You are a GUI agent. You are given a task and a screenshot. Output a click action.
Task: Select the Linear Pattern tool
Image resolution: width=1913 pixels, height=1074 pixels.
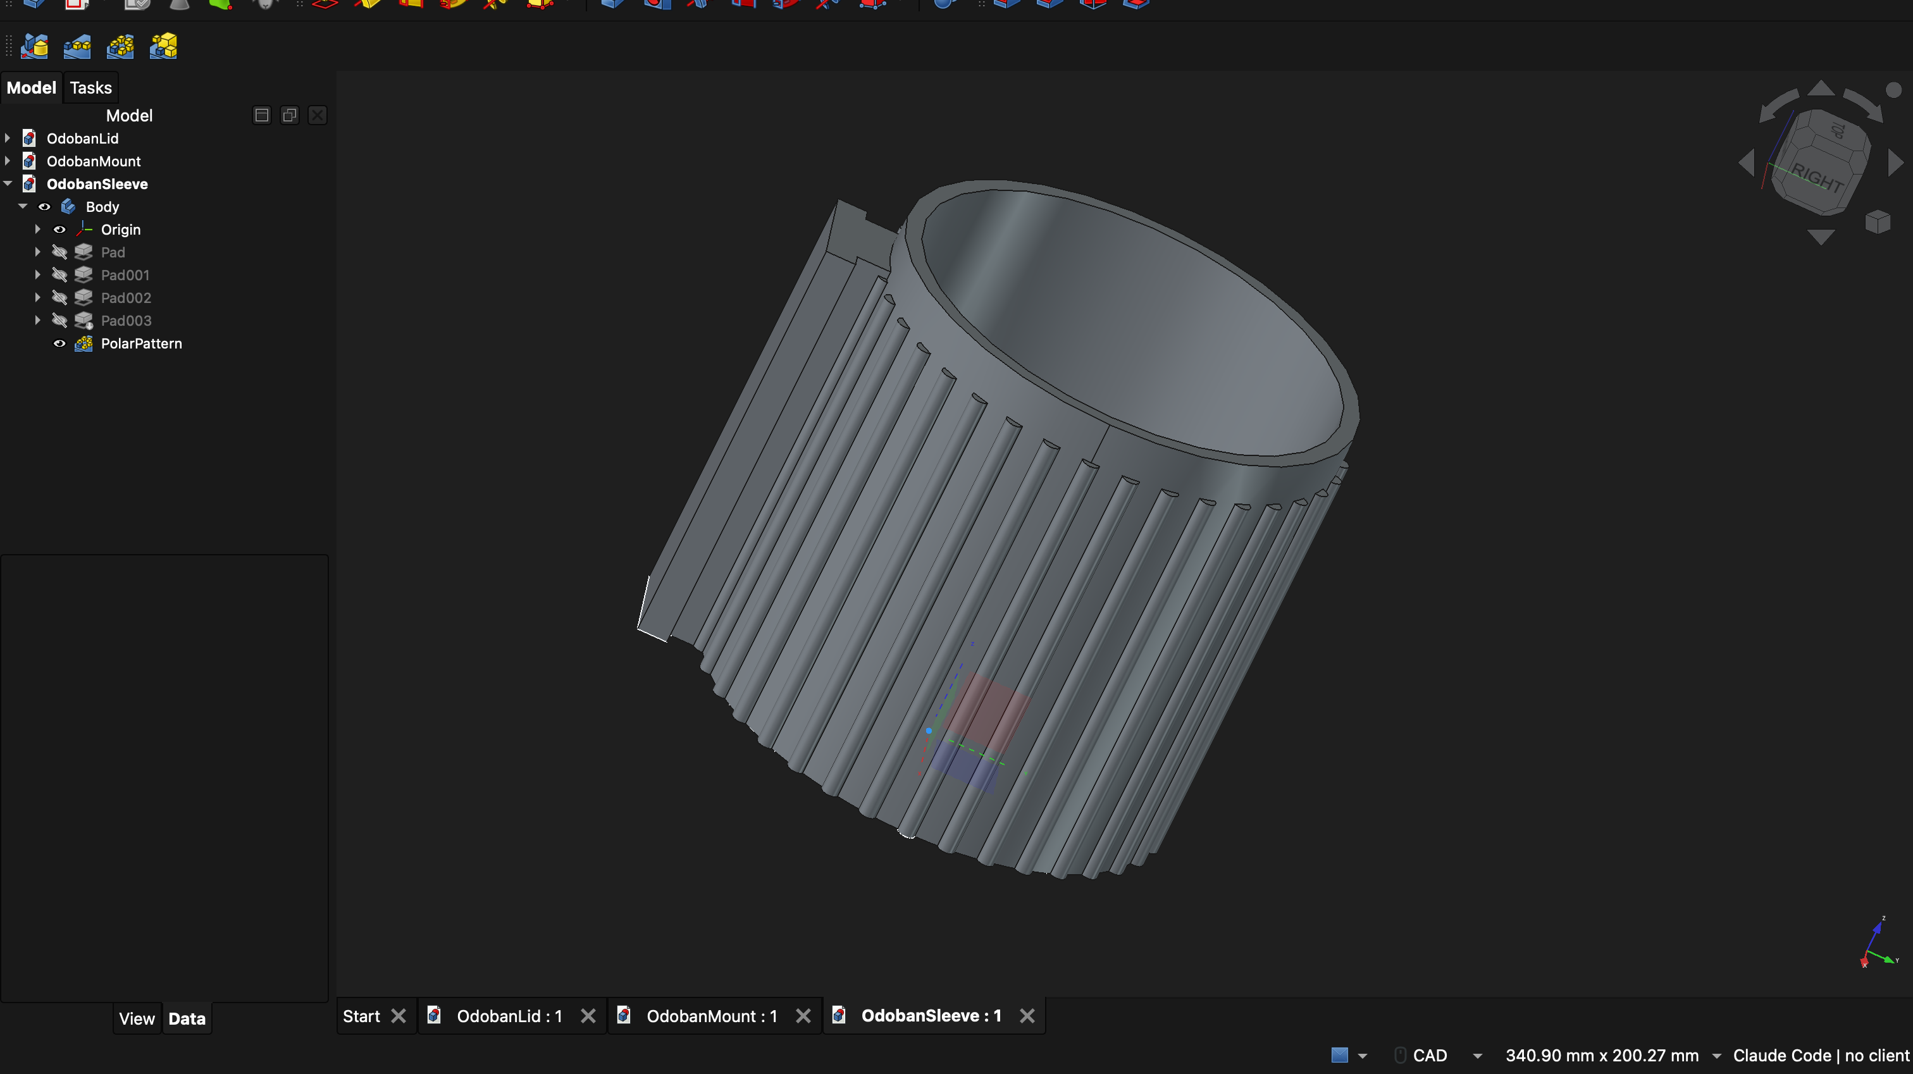77,47
